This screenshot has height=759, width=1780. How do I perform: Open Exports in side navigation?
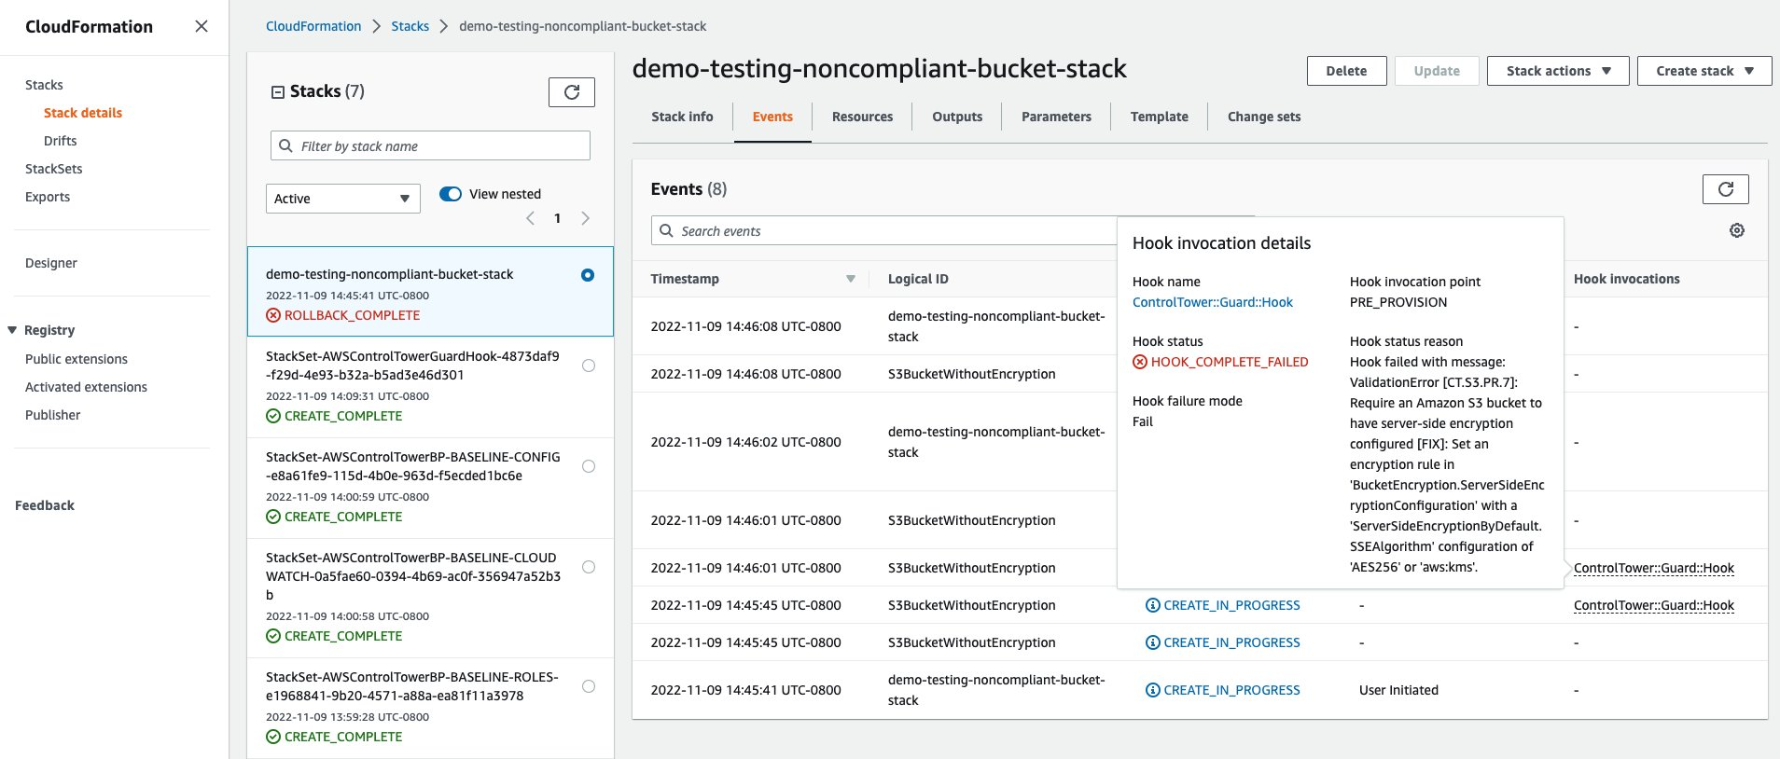48,197
